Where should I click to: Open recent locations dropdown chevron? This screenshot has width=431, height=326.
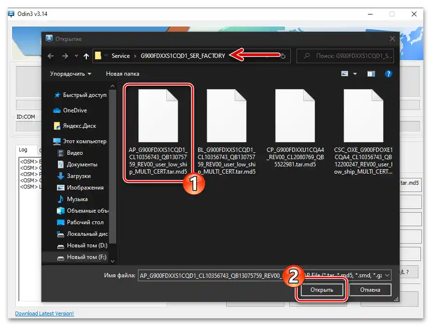[x=77, y=56]
